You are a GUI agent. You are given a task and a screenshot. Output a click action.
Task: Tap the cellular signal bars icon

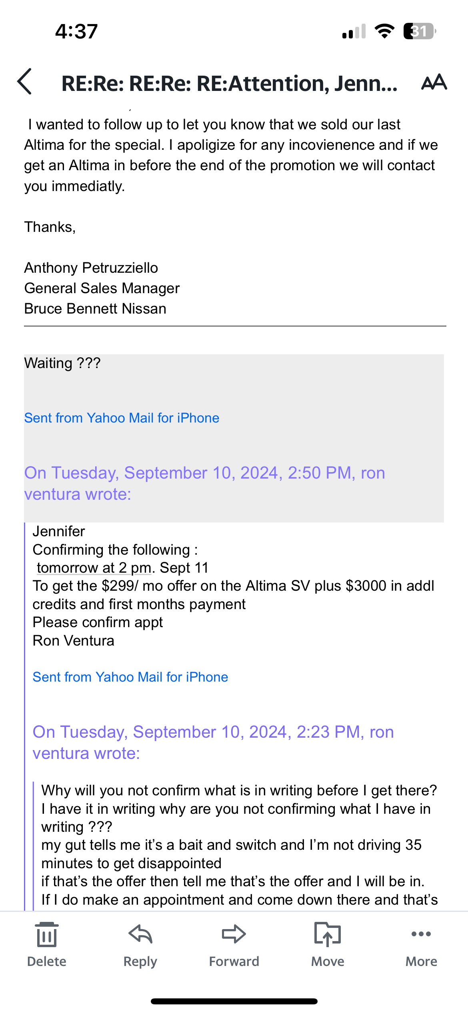click(x=354, y=32)
